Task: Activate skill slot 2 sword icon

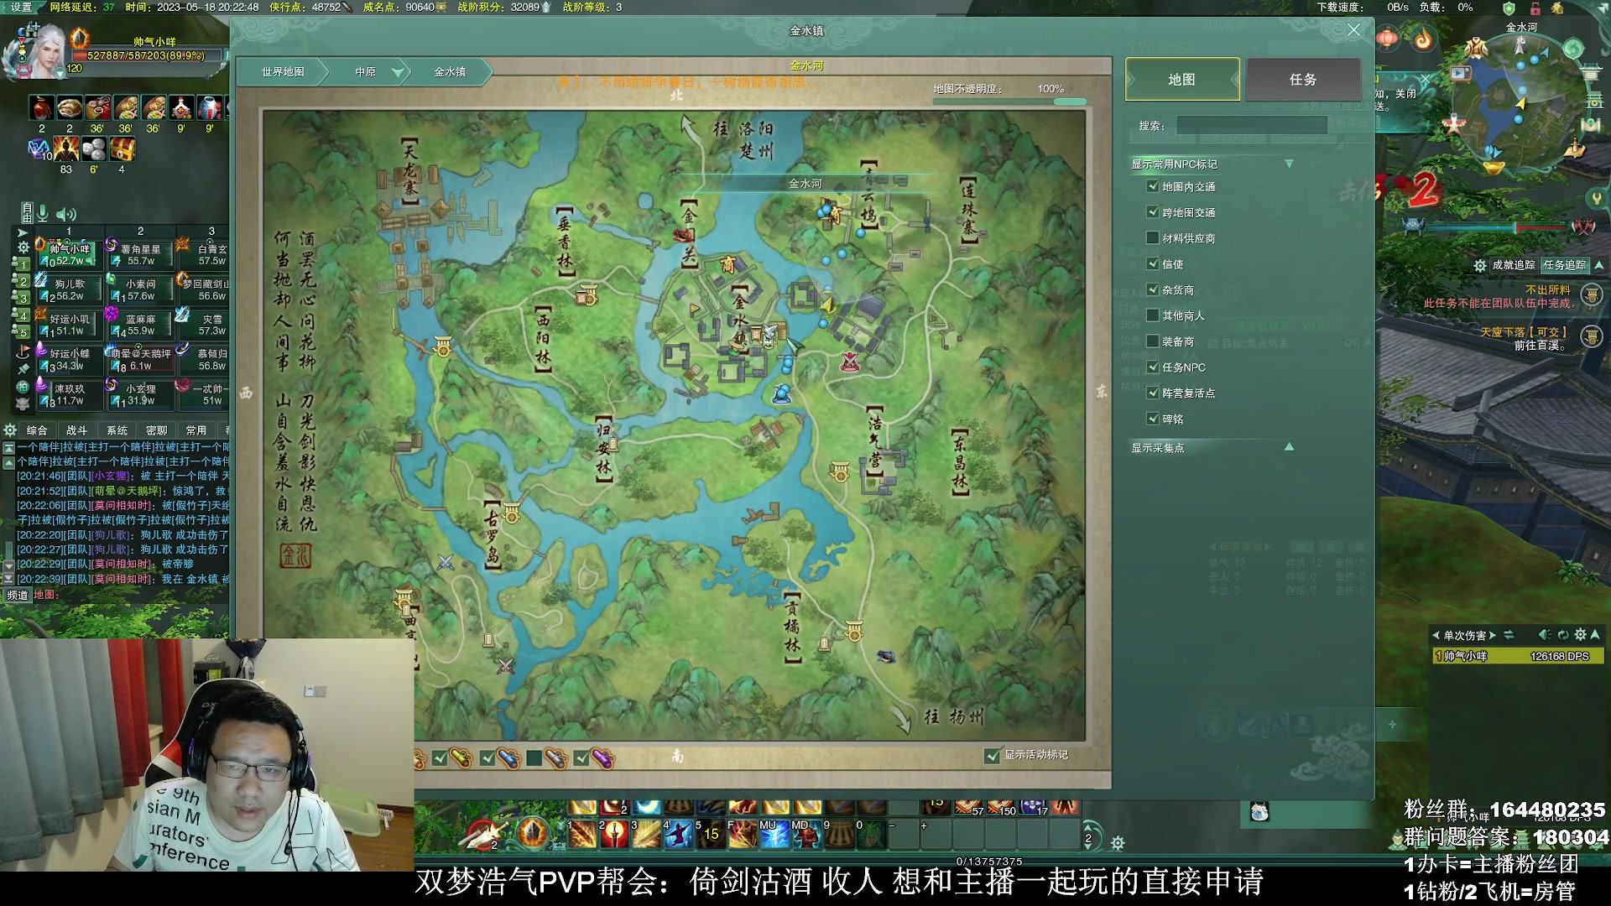Action: pos(613,834)
